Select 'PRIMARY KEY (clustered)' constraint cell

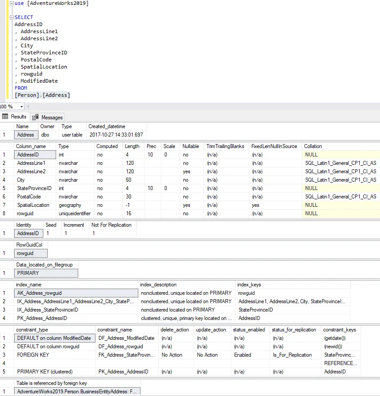point(55,372)
